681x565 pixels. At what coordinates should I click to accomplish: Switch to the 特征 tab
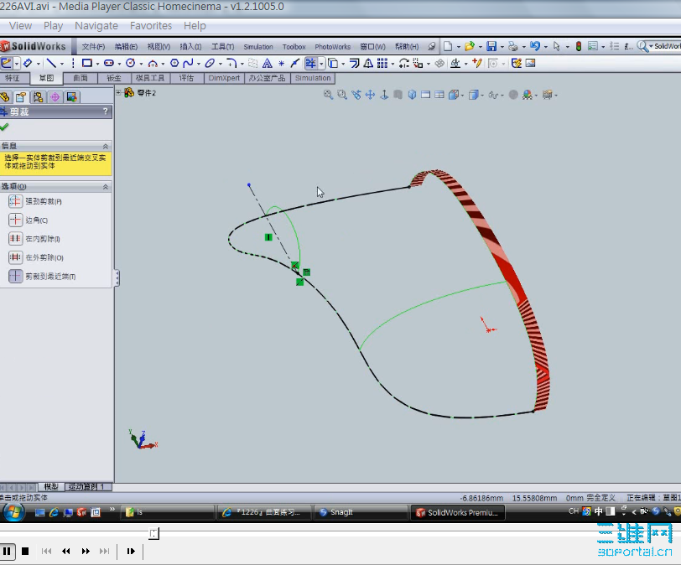click(12, 78)
